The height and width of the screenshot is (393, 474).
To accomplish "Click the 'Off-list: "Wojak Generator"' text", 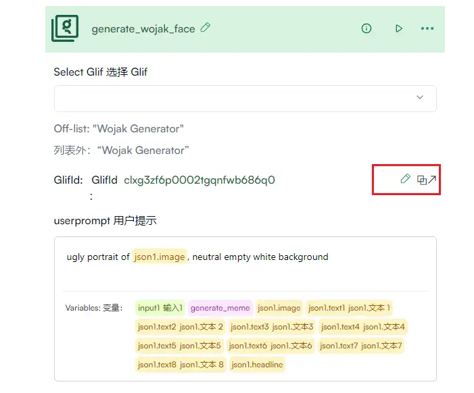I will [119, 129].
